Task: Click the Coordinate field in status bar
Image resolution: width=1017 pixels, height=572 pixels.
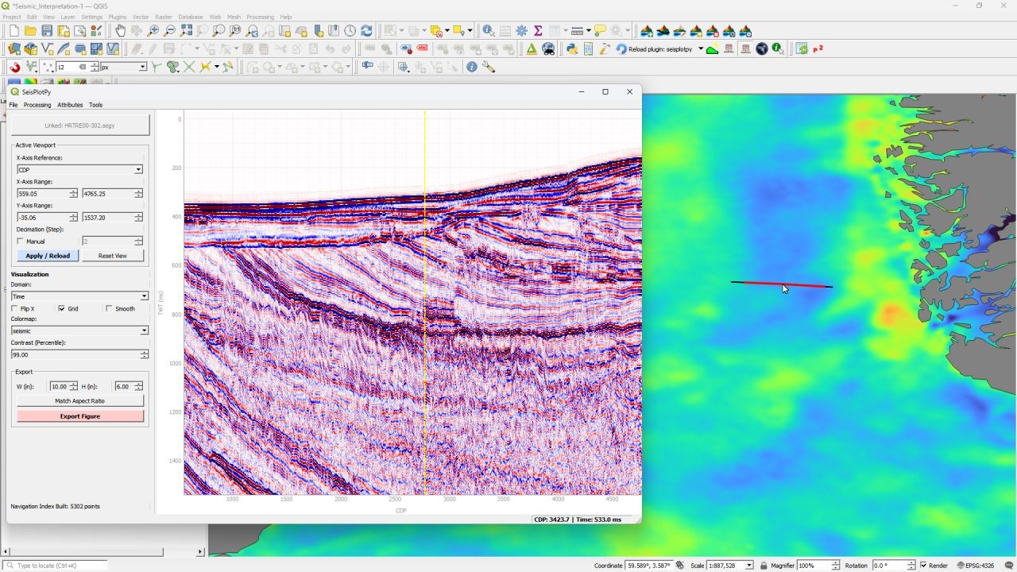Action: pyautogui.click(x=648, y=566)
